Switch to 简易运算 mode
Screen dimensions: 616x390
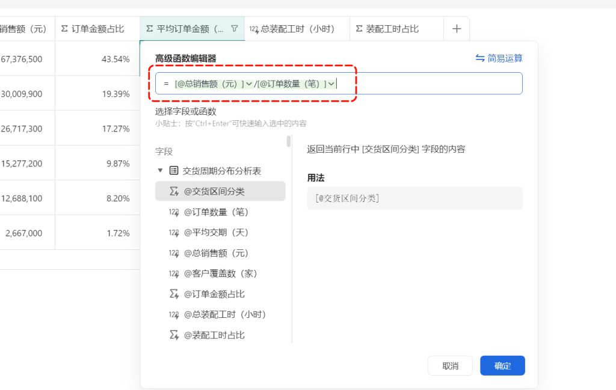pyautogui.click(x=499, y=58)
